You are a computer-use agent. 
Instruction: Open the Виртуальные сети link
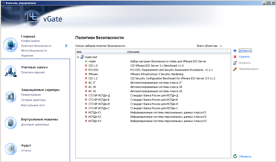33,105
